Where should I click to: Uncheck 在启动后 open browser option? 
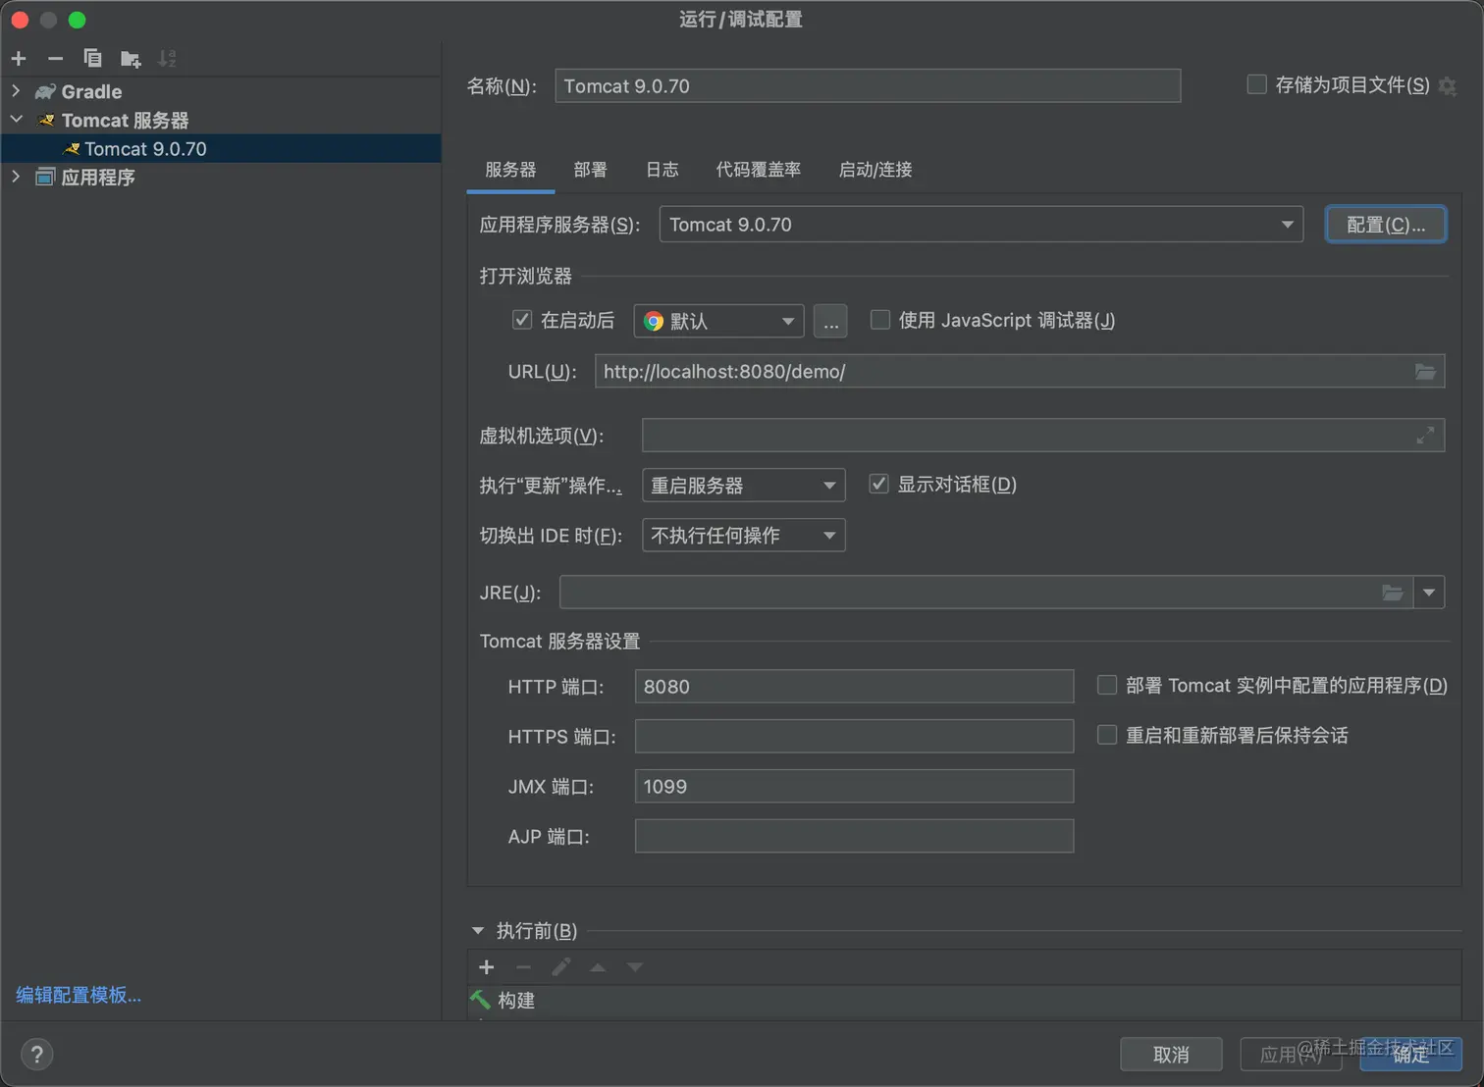point(522,320)
